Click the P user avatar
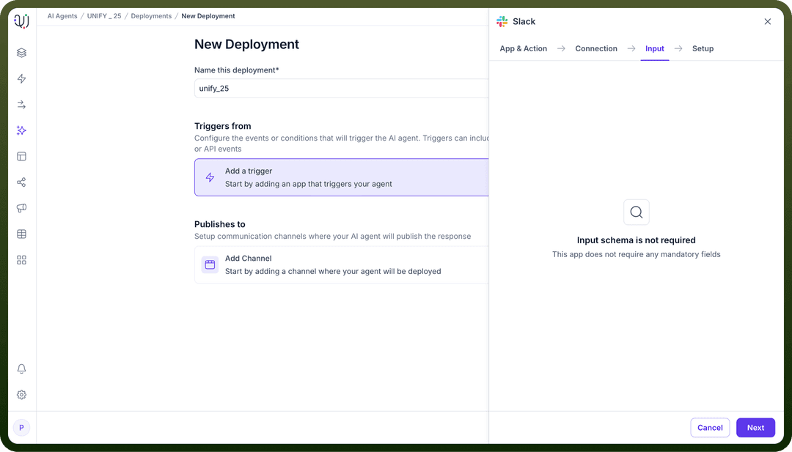The width and height of the screenshot is (792, 452). [21, 428]
